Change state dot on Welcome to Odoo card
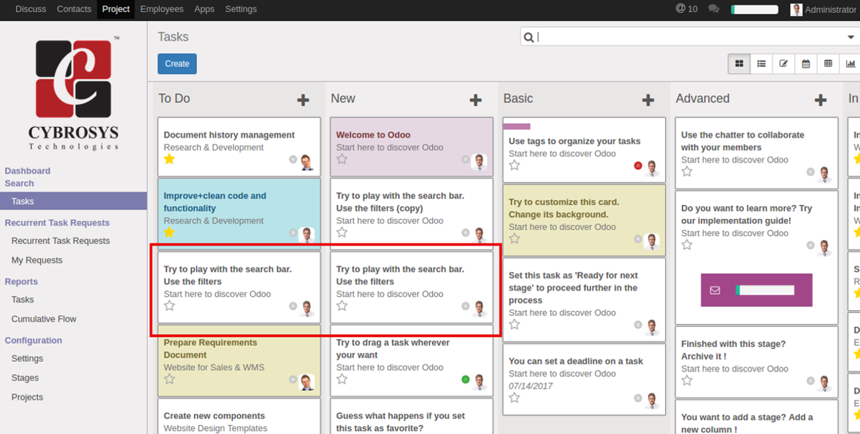The image size is (860, 434). coord(465,160)
